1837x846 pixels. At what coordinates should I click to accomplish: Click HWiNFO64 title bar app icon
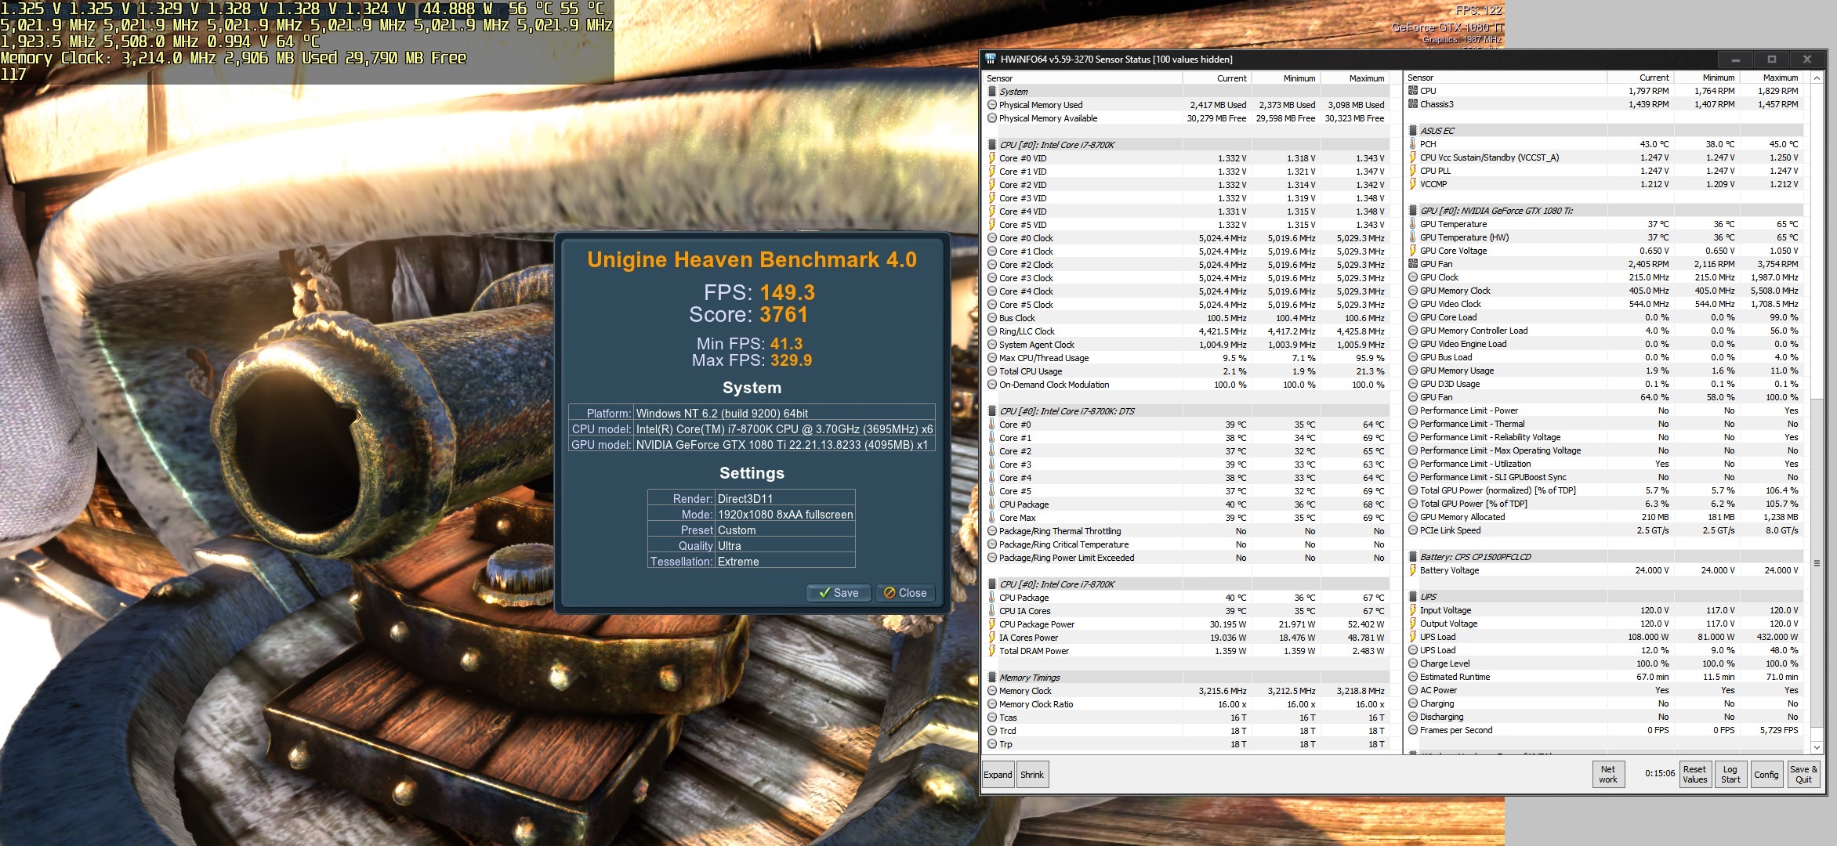(991, 60)
